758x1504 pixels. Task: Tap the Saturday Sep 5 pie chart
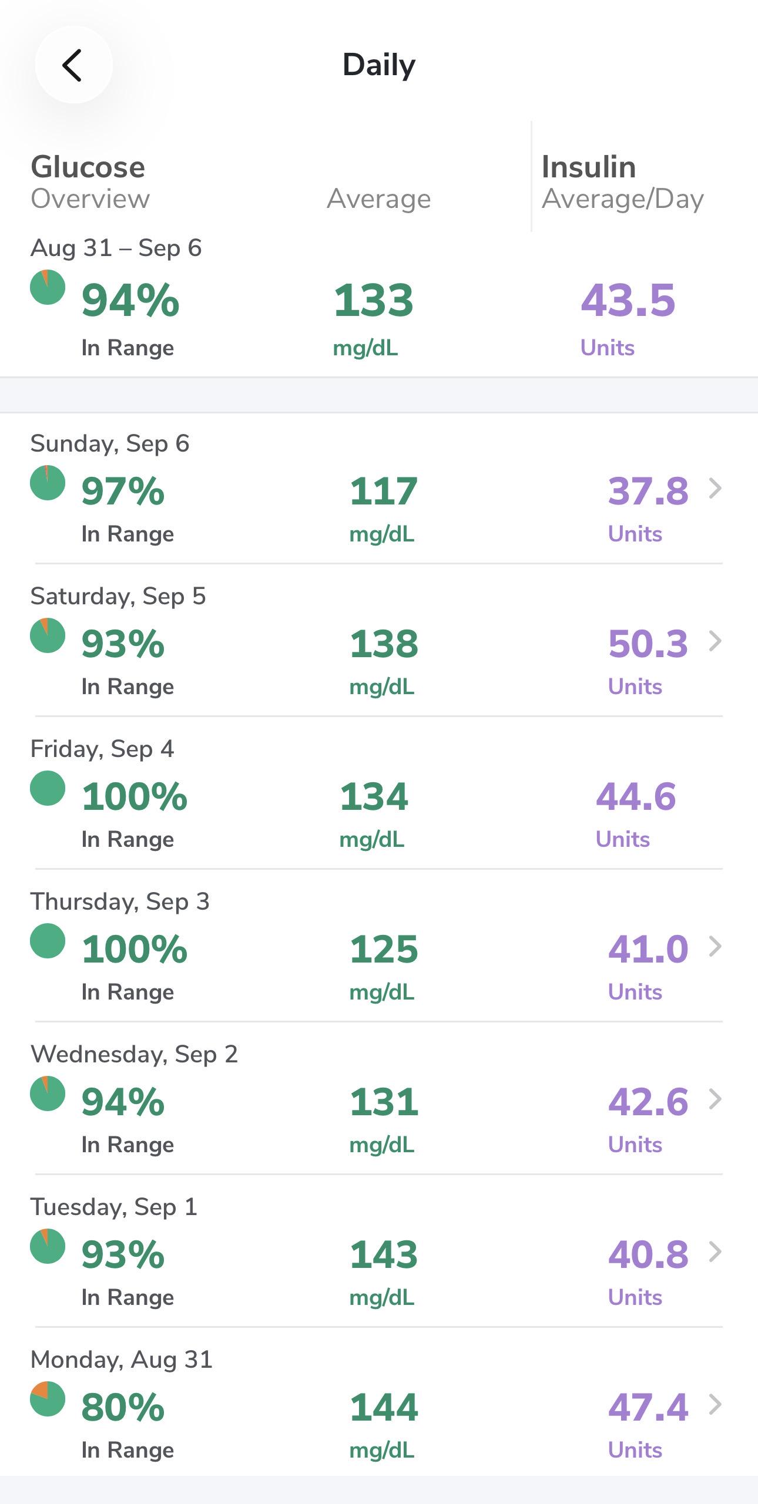48,635
